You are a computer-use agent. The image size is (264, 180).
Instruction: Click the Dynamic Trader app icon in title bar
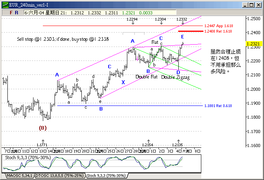point(5,5)
